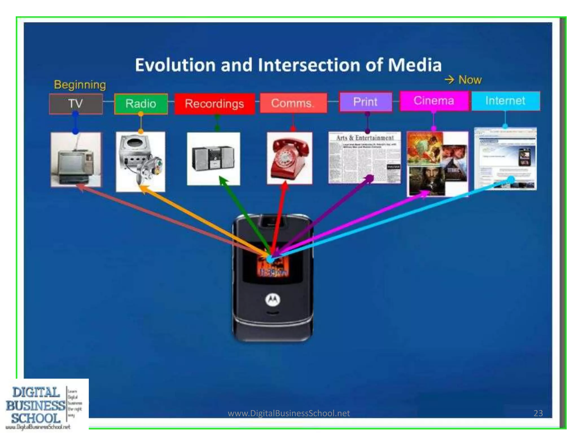This screenshot has height=433, width=578.
Task: Click the Comms. label box
Action: coord(293,103)
